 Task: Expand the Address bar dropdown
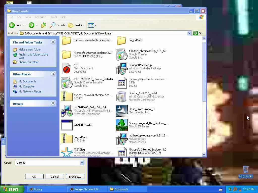pyautogui.click(x=189, y=33)
